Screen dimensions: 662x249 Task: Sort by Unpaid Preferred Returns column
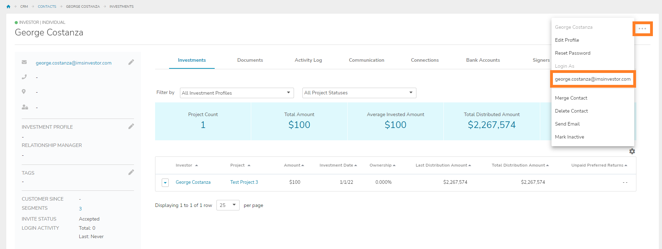599,165
